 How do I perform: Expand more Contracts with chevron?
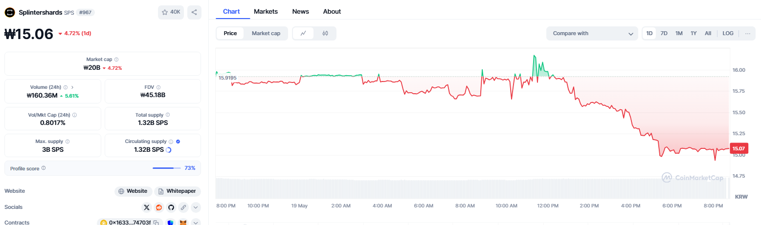(x=196, y=223)
